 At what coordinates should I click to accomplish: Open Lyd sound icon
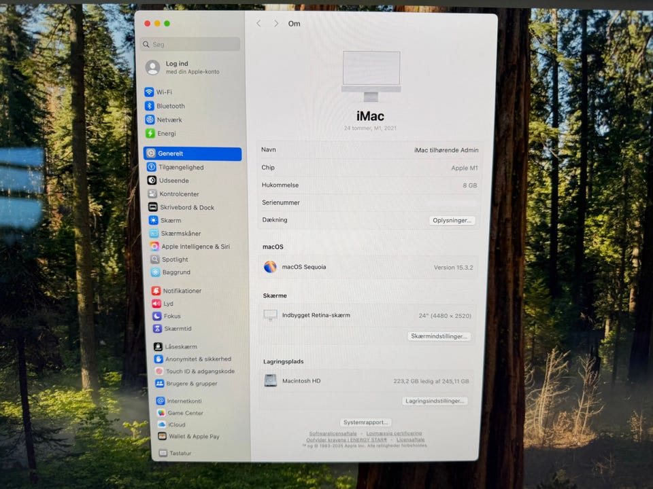(156, 304)
